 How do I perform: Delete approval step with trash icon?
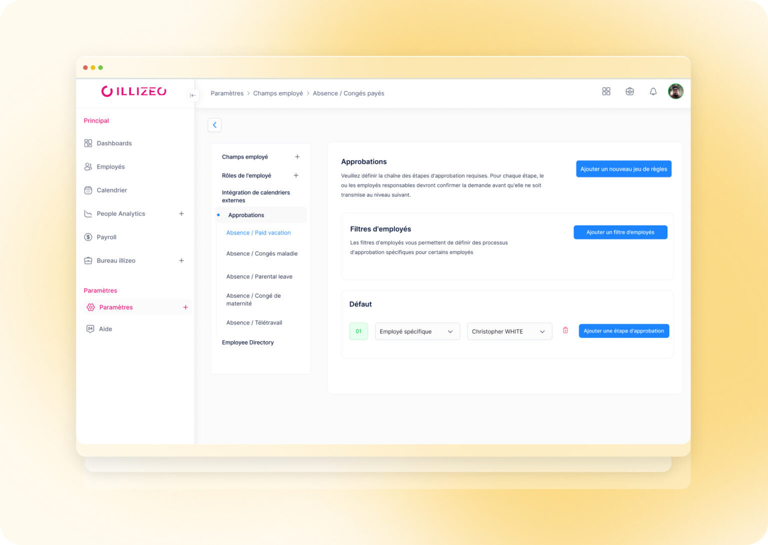coord(565,330)
